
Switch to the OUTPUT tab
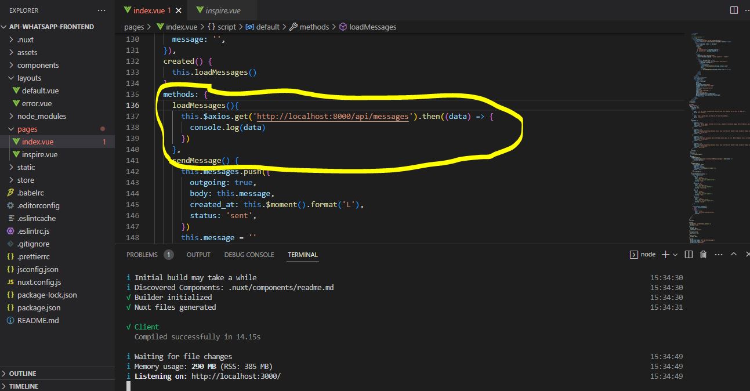pos(198,254)
